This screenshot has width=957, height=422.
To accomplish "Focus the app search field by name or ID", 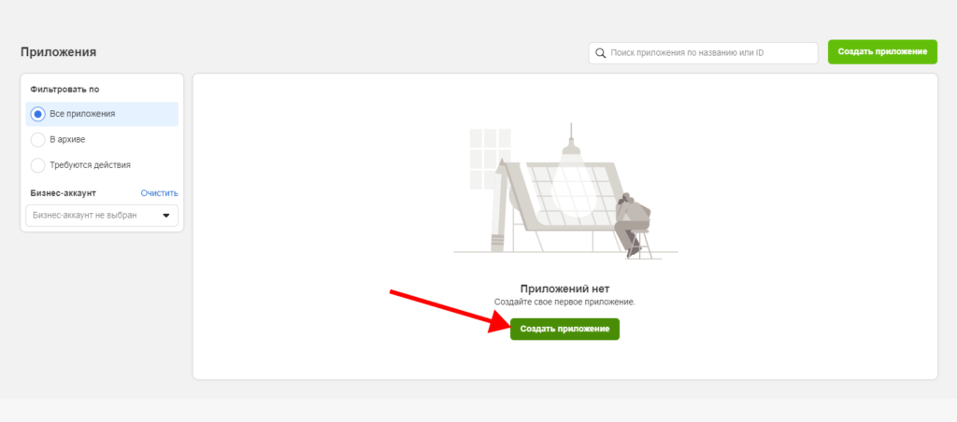I will click(701, 53).
